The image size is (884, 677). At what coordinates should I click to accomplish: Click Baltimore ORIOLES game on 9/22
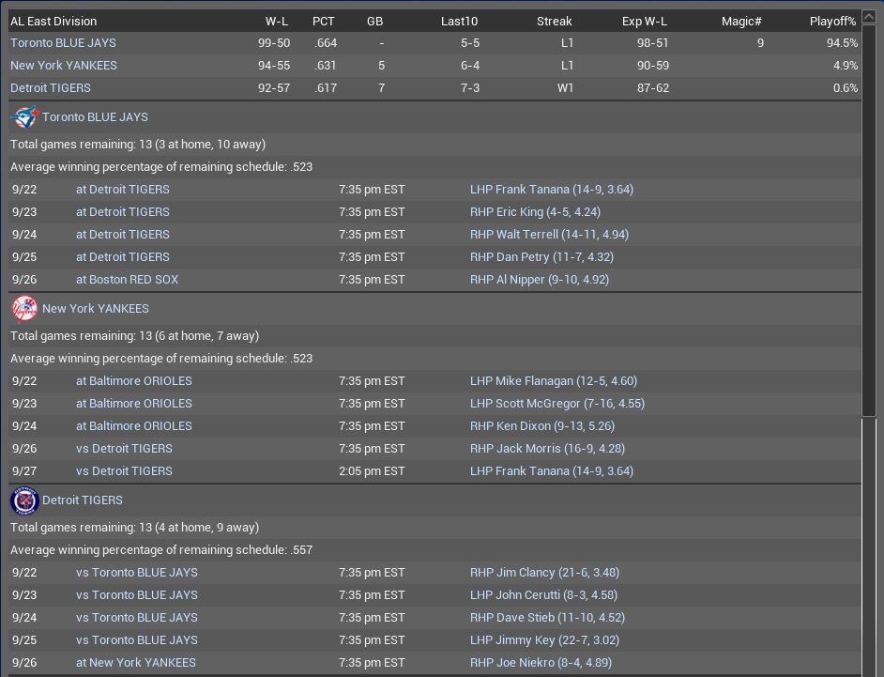133,381
